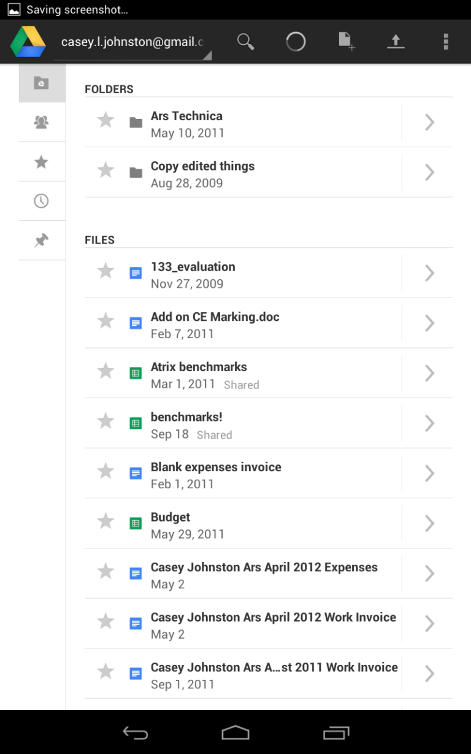Open Casey Johnston Ars April 2012 Expenses
This screenshot has width=471, height=754.
(x=245, y=573)
